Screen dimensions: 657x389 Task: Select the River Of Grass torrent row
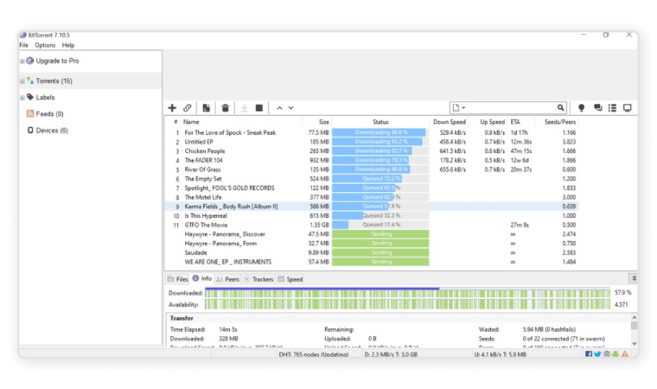pos(371,169)
